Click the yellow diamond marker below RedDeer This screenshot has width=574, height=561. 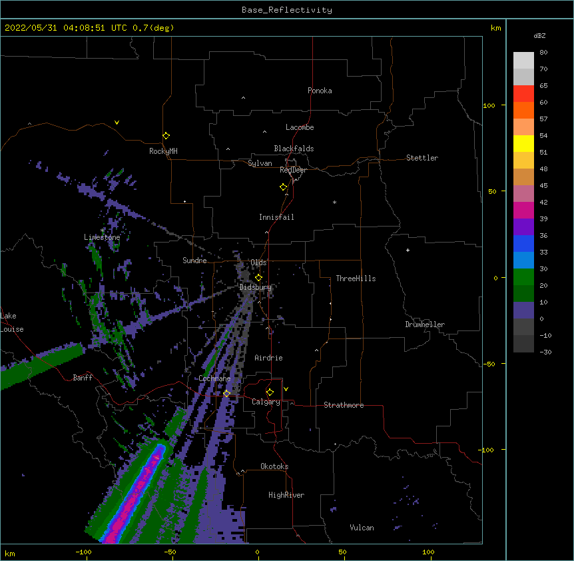[x=284, y=187]
